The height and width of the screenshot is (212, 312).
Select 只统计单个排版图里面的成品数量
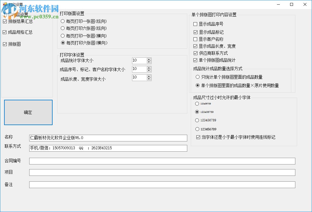pyautogui.click(x=197, y=77)
